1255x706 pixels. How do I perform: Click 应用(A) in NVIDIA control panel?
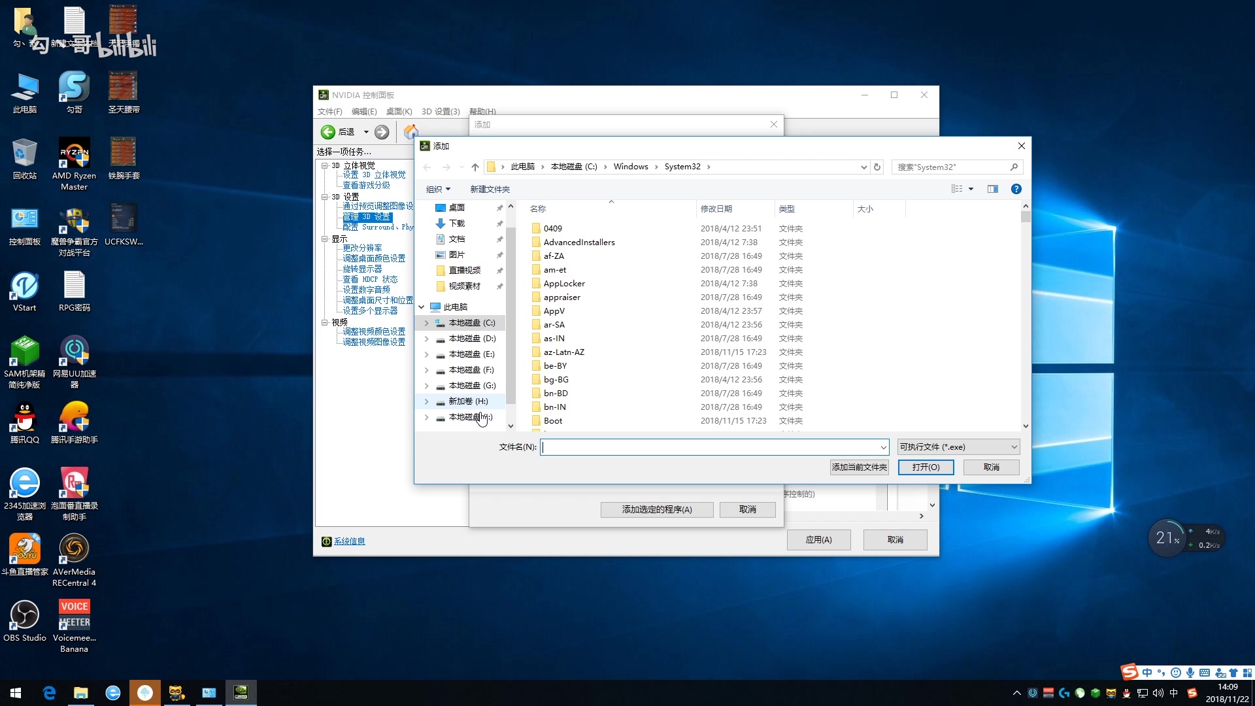click(x=818, y=540)
